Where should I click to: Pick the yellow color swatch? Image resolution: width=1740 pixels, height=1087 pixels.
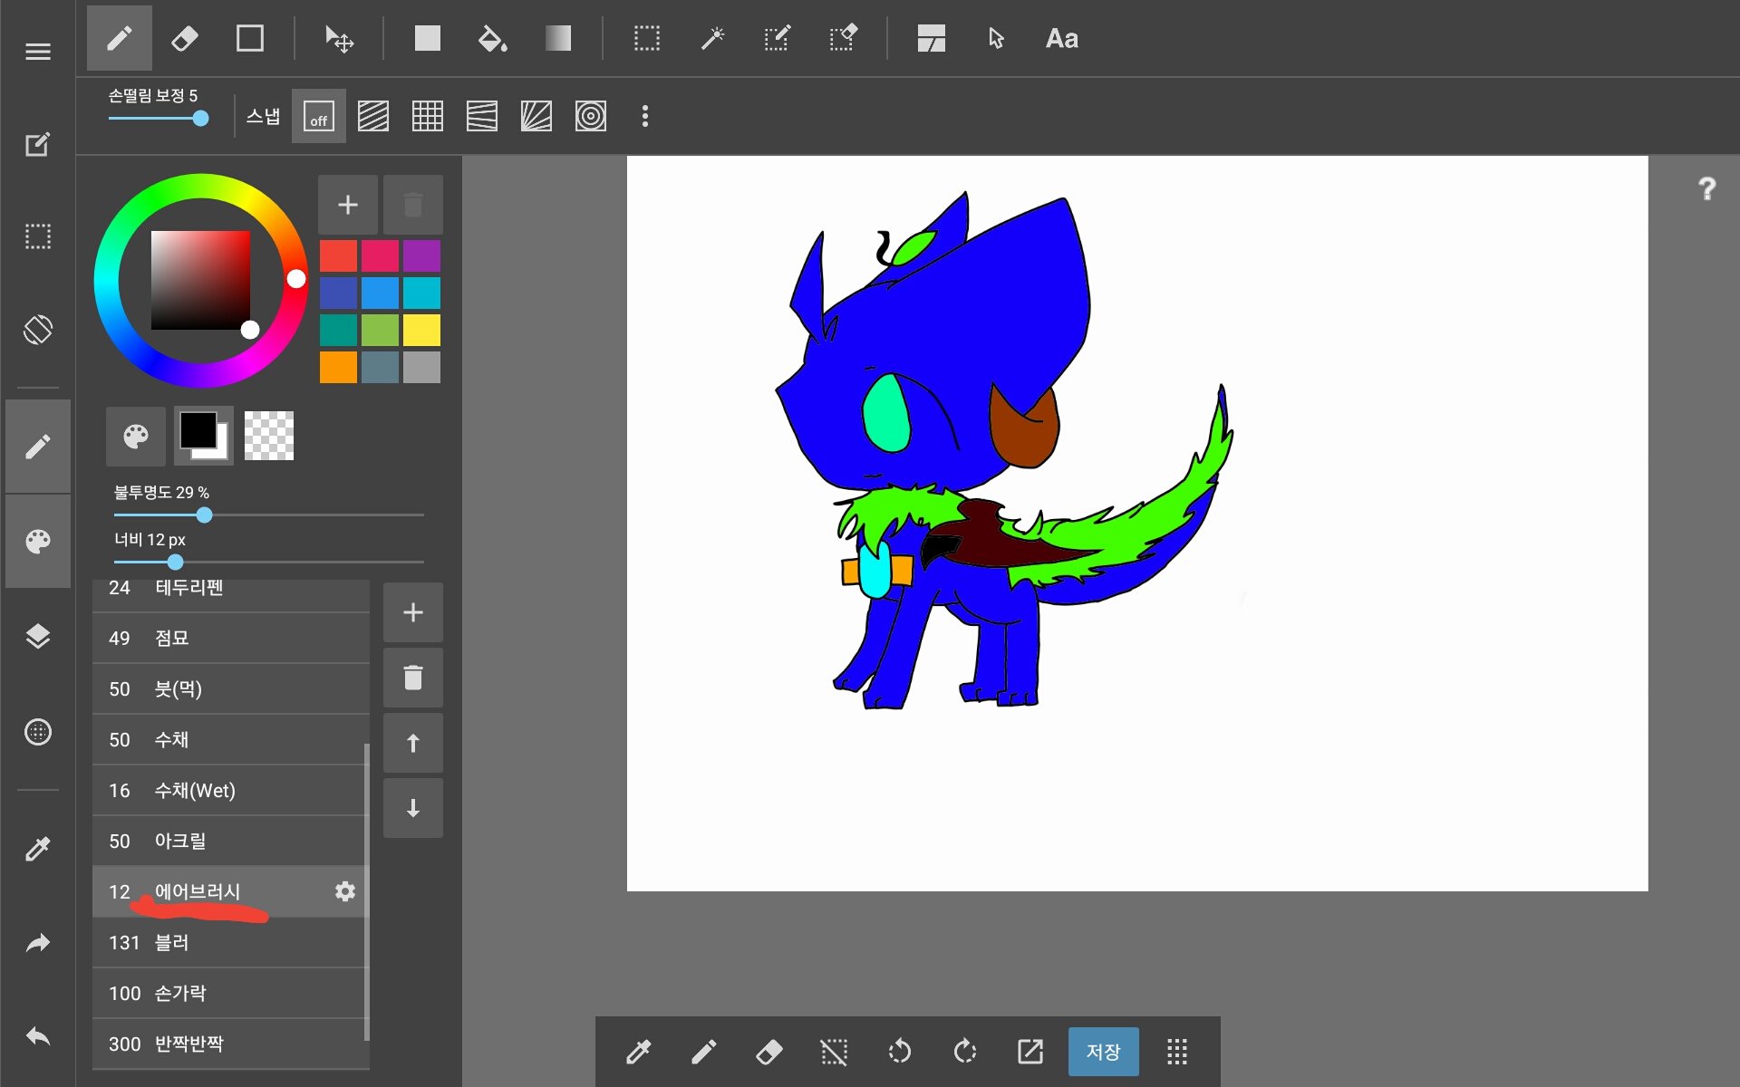421,330
